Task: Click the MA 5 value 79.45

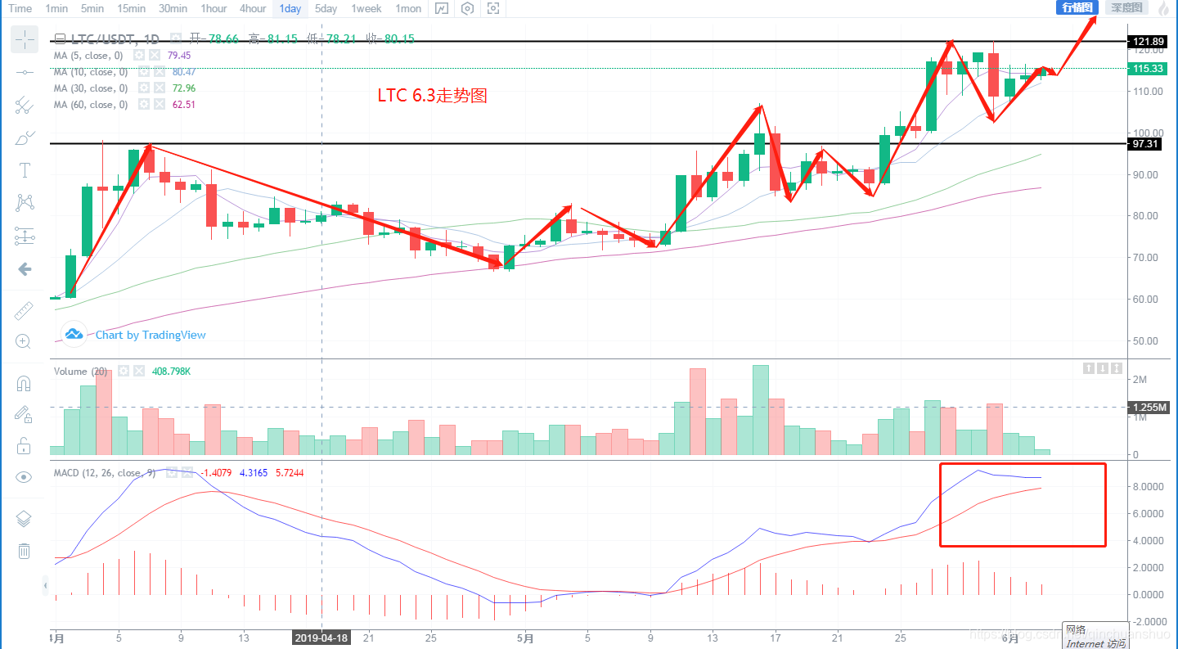Action: [179, 55]
